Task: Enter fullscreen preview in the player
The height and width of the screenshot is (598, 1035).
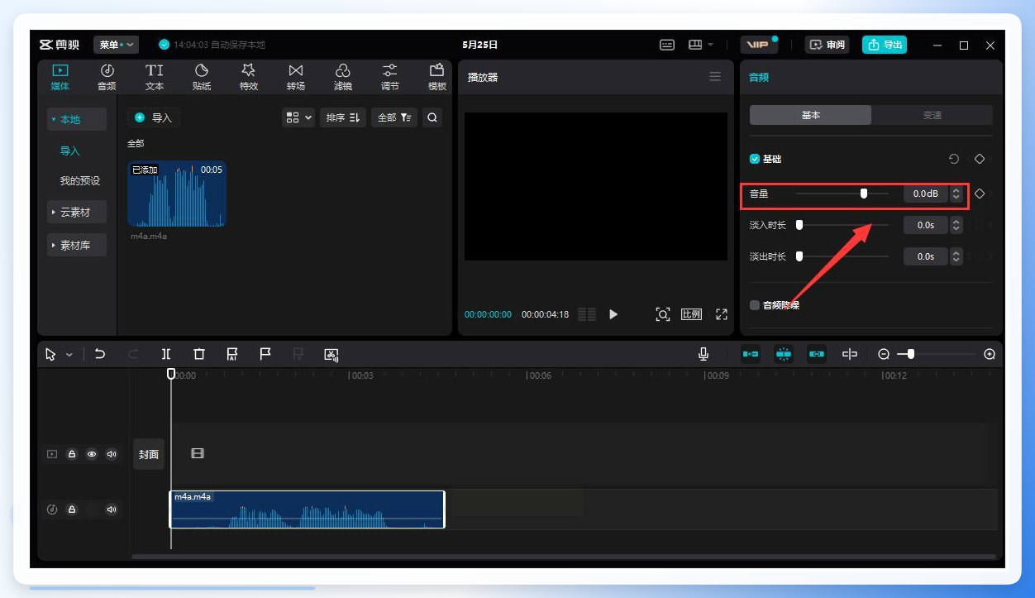Action: 722,314
